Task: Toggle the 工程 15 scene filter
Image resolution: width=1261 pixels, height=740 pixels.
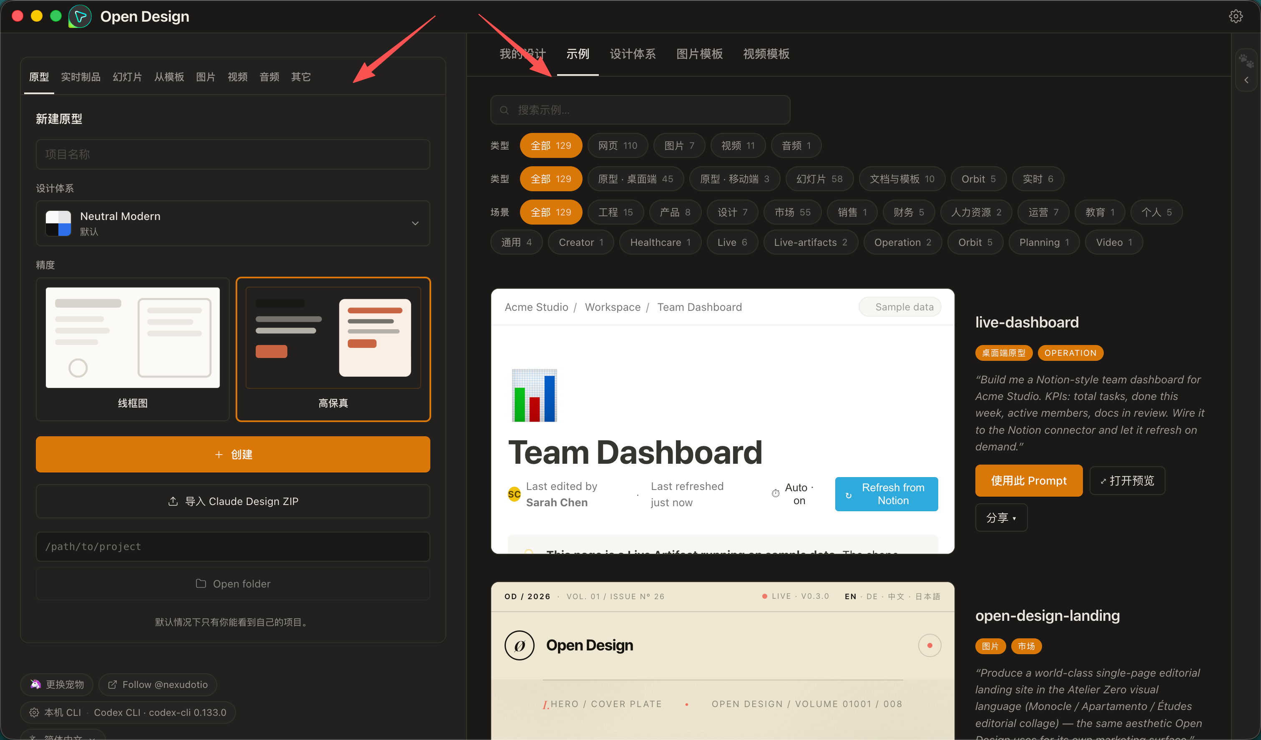Action: pyautogui.click(x=615, y=212)
